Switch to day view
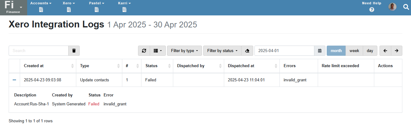Image resolution: width=411 pixels, height=126 pixels. point(370,51)
